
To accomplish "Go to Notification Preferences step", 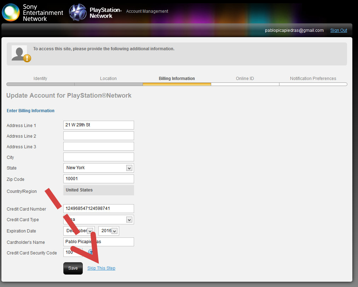I will pyautogui.click(x=313, y=79).
